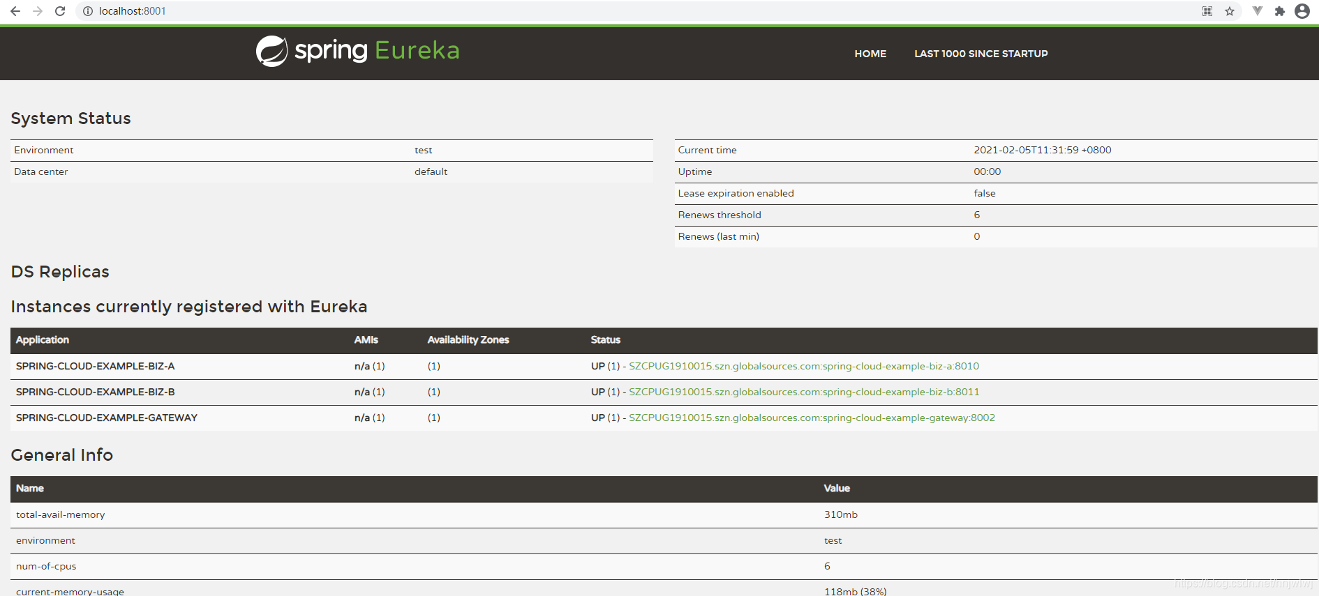
Task: Click the site info icon in address bar
Action: (x=88, y=11)
